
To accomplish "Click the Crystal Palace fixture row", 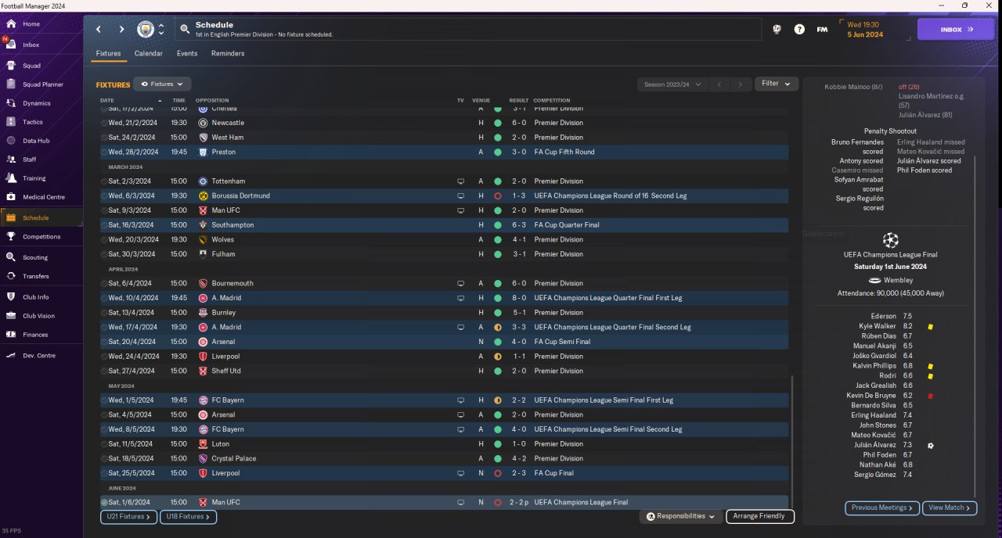I will (444, 458).
